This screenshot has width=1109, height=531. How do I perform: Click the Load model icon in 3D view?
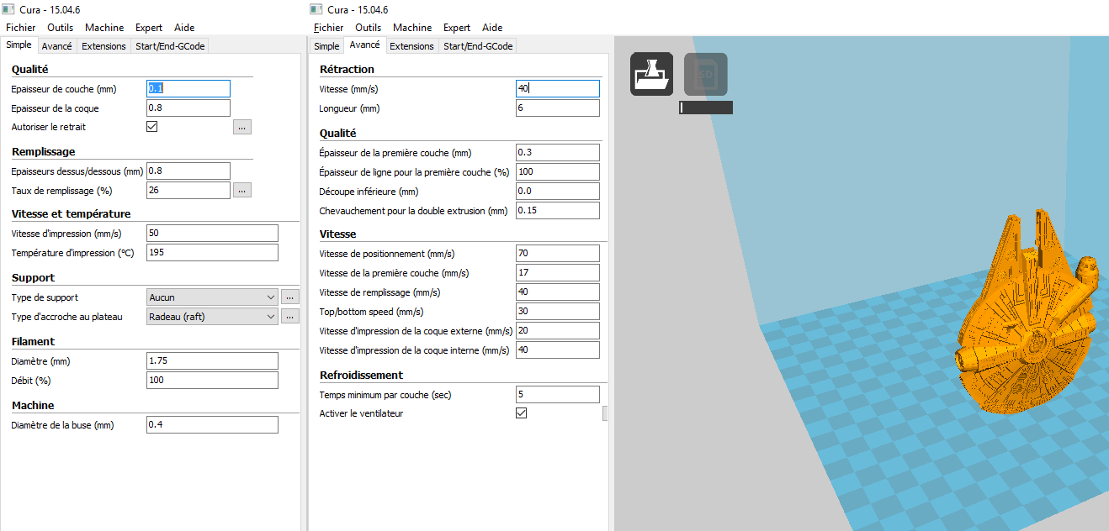[x=651, y=74]
